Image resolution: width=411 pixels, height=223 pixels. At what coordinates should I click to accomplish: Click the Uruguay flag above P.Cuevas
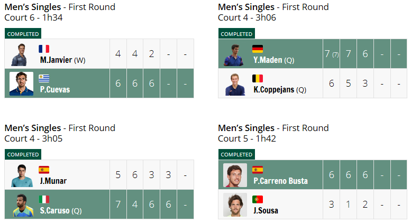44,79
